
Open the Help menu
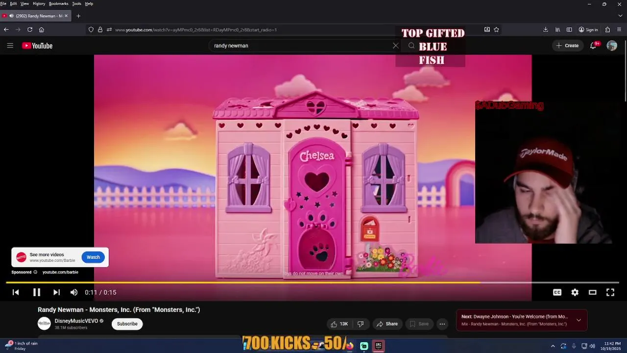click(x=89, y=3)
